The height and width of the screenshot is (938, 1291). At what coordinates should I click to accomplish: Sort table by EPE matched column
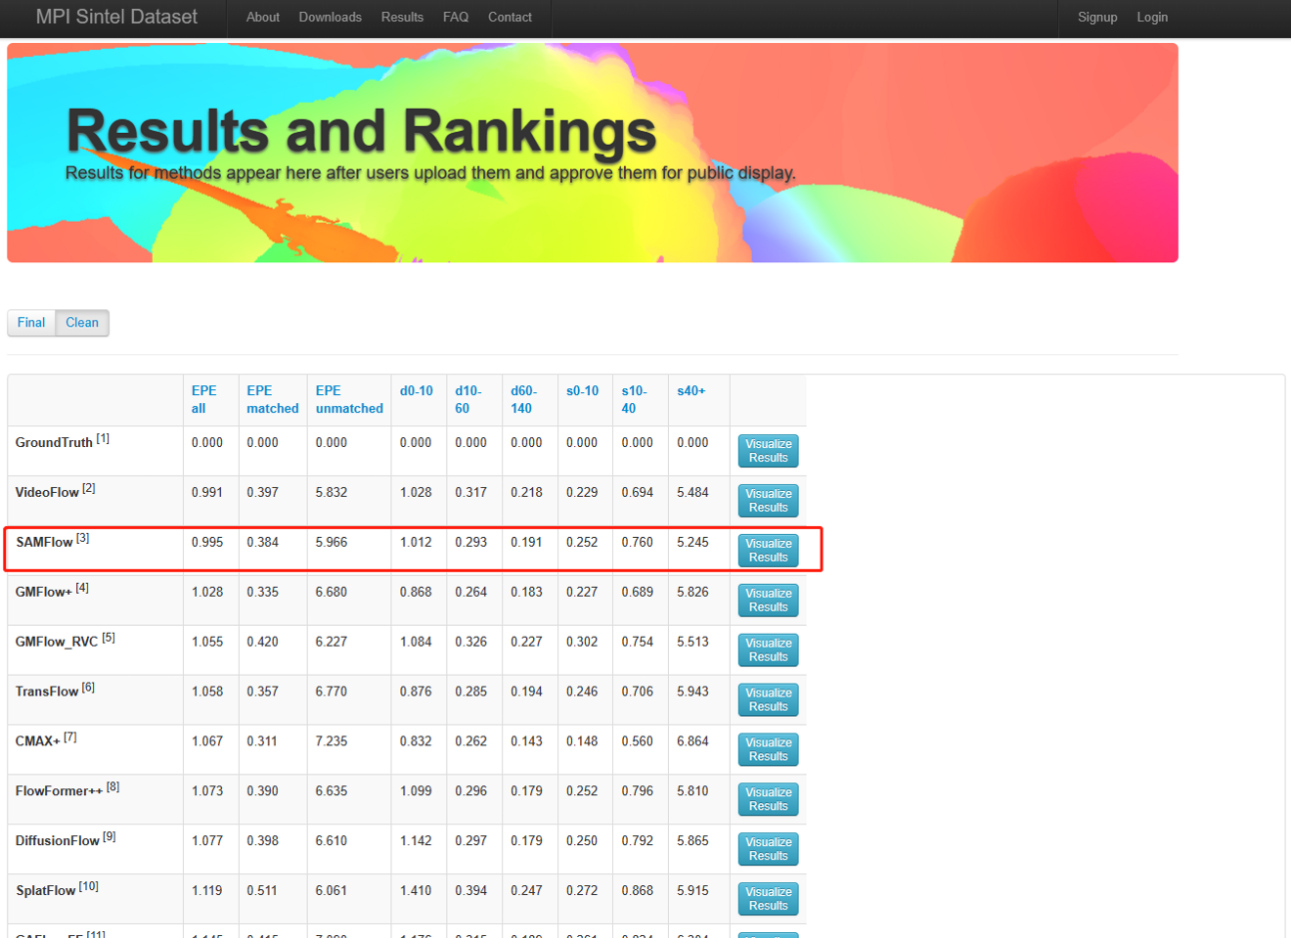(272, 399)
